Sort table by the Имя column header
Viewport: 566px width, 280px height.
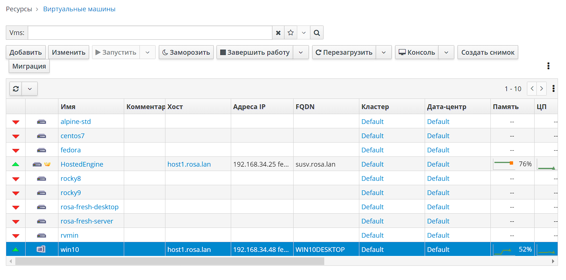click(x=68, y=107)
